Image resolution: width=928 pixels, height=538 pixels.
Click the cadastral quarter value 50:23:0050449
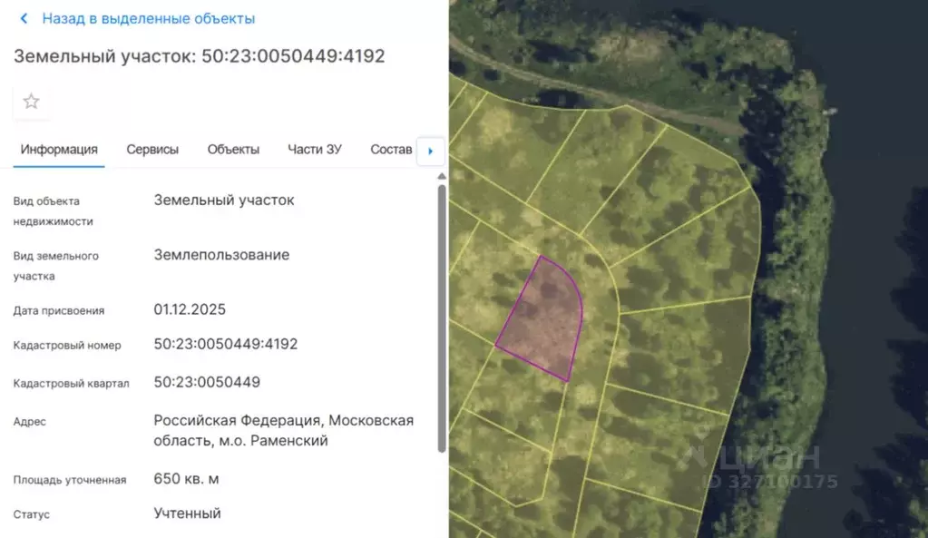[x=207, y=382]
